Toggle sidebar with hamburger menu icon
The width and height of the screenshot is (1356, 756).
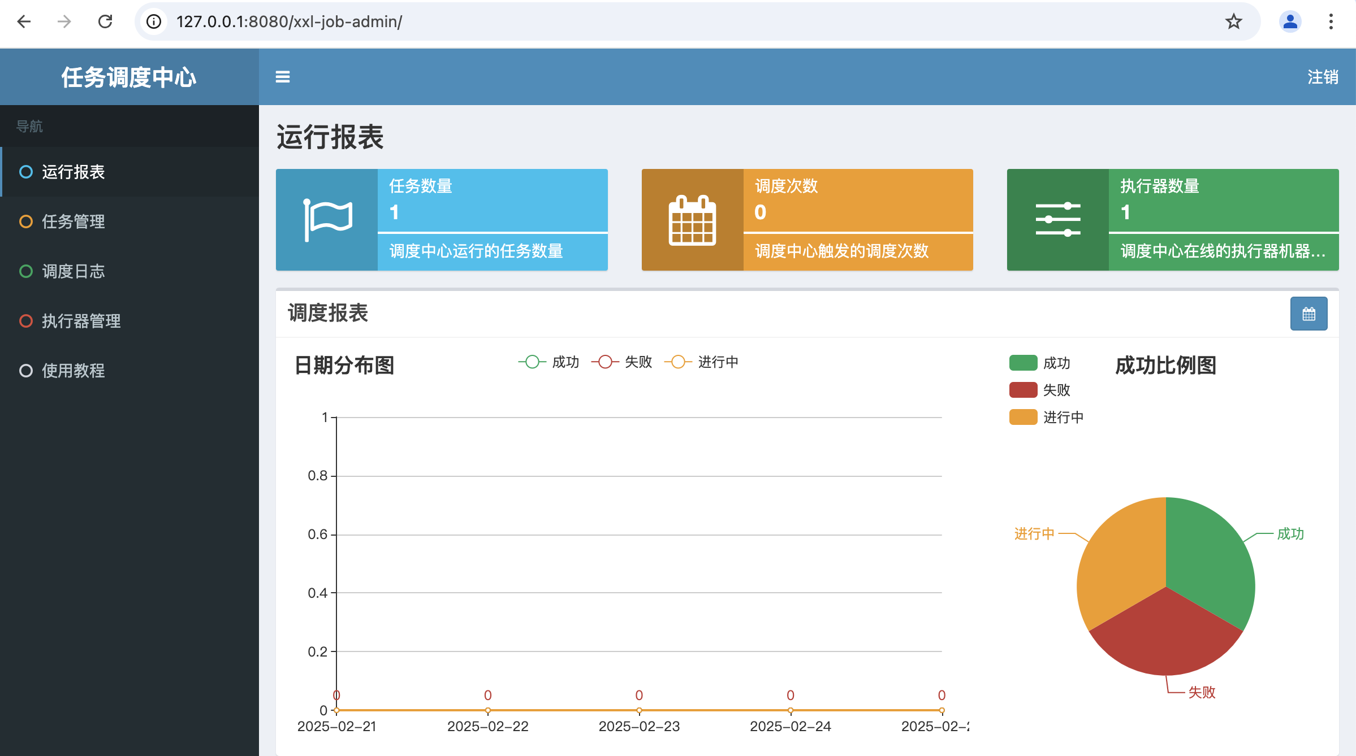pos(282,77)
